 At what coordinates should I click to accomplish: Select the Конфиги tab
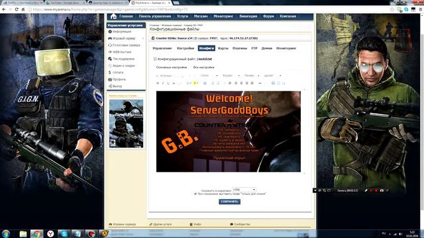pyautogui.click(x=206, y=48)
